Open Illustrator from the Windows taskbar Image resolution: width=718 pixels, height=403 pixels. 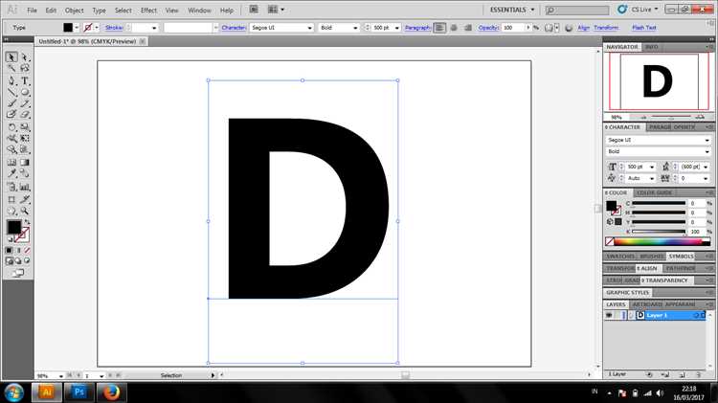click(46, 392)
